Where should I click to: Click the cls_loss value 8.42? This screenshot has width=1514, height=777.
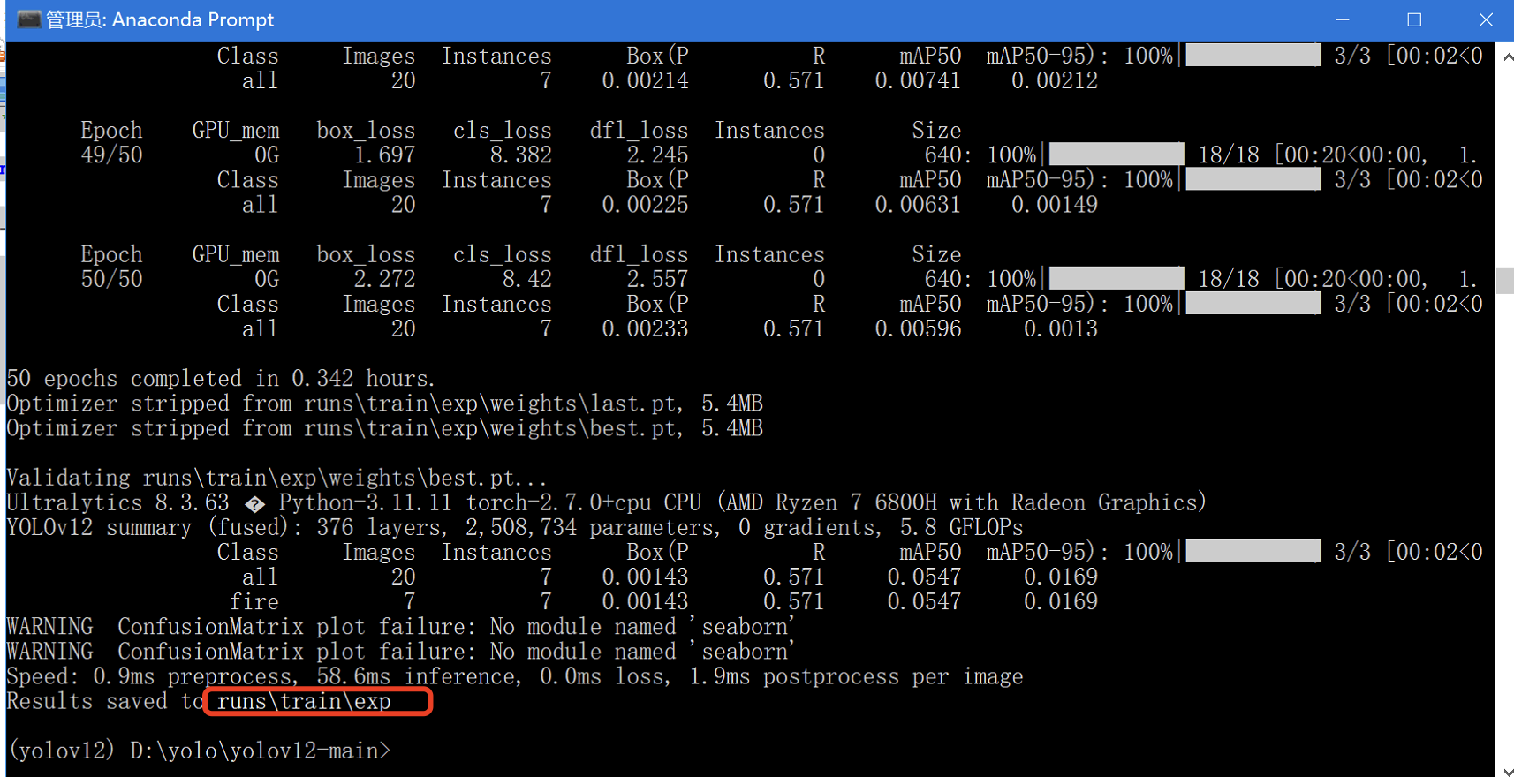pyautogui.click(x=527, y=279)
